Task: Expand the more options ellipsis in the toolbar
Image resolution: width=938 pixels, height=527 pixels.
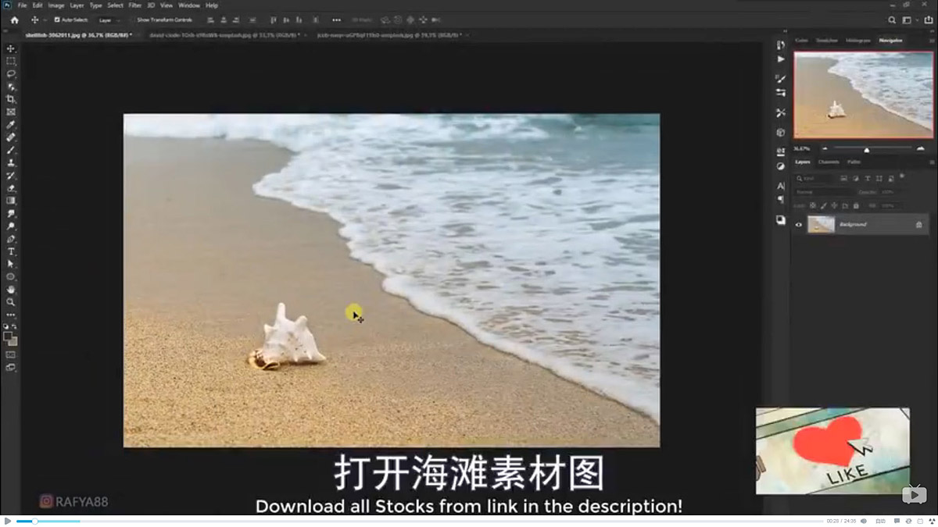Action: pyautogui.click(x=338, y=20)
